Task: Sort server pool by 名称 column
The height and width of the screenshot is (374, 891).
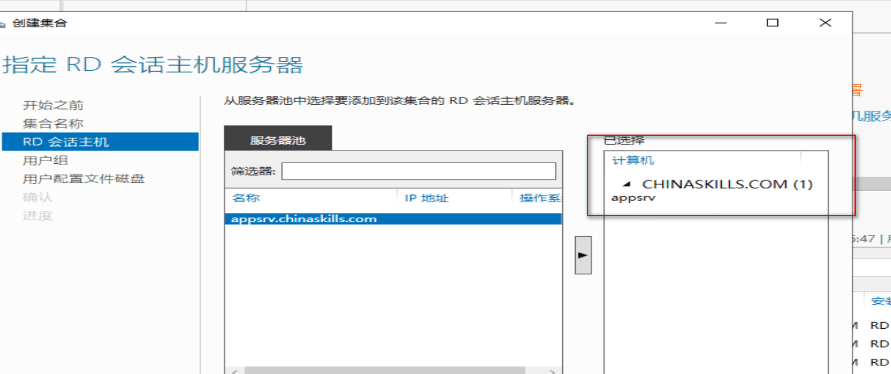Action: tap(246, 198)
